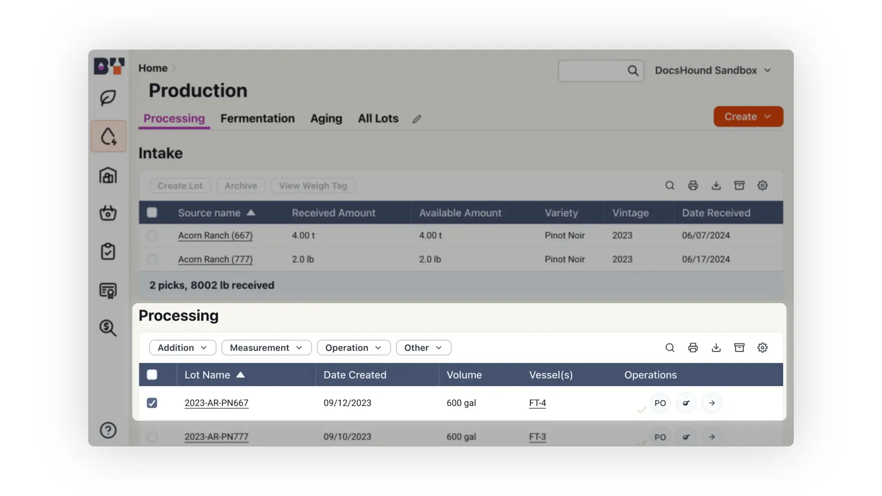Click the settings gear icon in Processing table
The image size is (882, 496).
763,347
